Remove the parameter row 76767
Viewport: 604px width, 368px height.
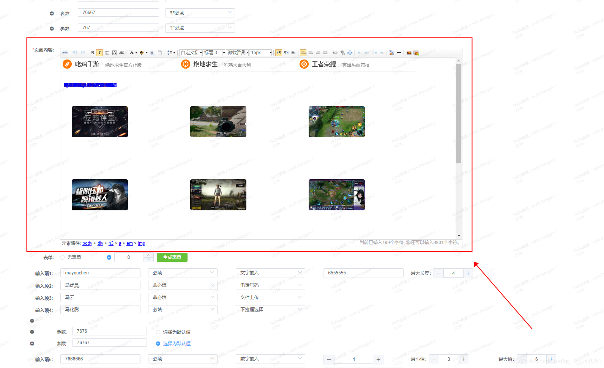(x=32, y=343)
